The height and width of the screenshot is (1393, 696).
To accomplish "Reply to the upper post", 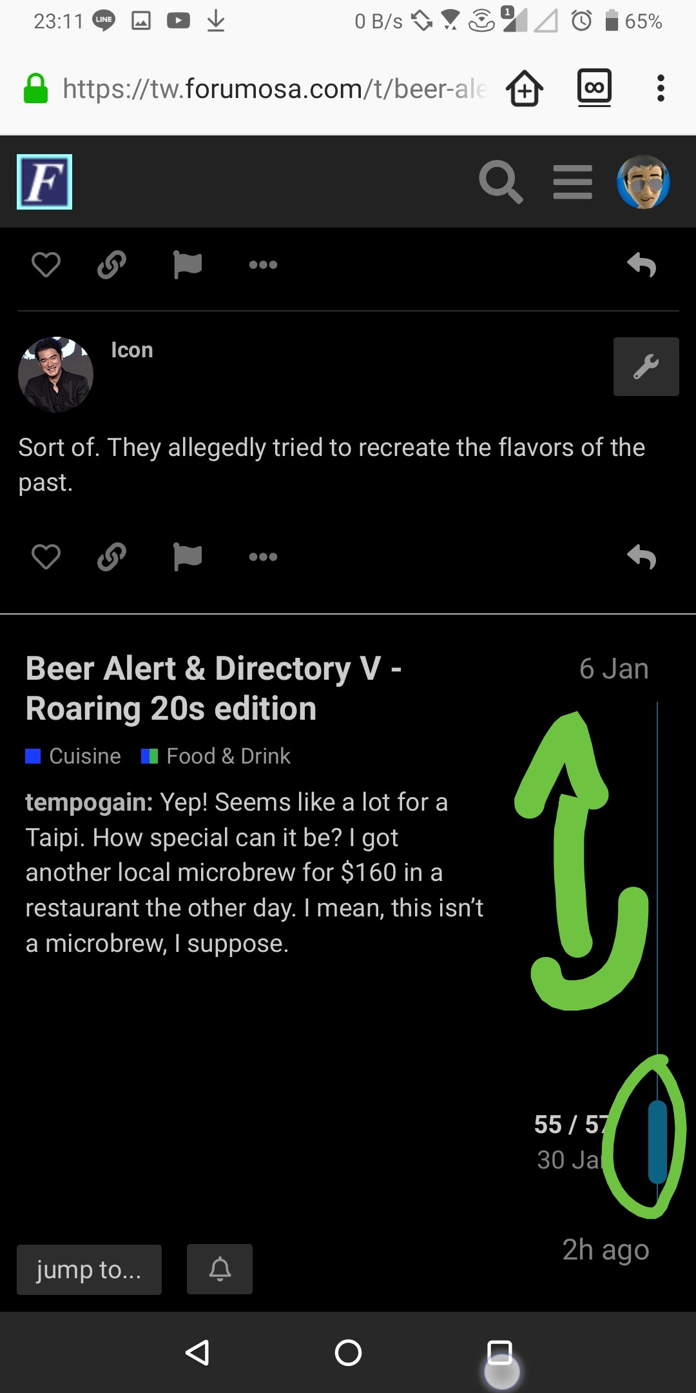I will (x=642, y=264).
